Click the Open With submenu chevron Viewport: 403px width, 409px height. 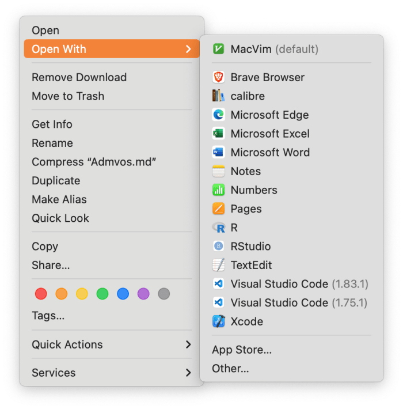point(188,50)
